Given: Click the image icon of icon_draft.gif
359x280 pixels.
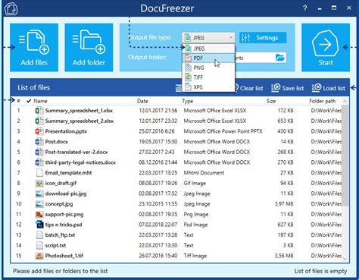Looking at the screenshot, I should 39,183.
